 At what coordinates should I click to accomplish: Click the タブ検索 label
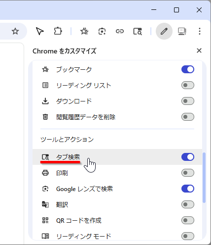(68, 157)
